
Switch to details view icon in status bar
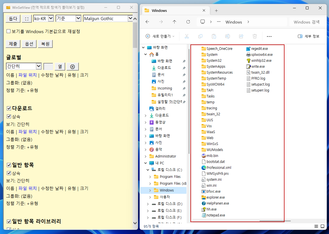click(x=316, y=226)
